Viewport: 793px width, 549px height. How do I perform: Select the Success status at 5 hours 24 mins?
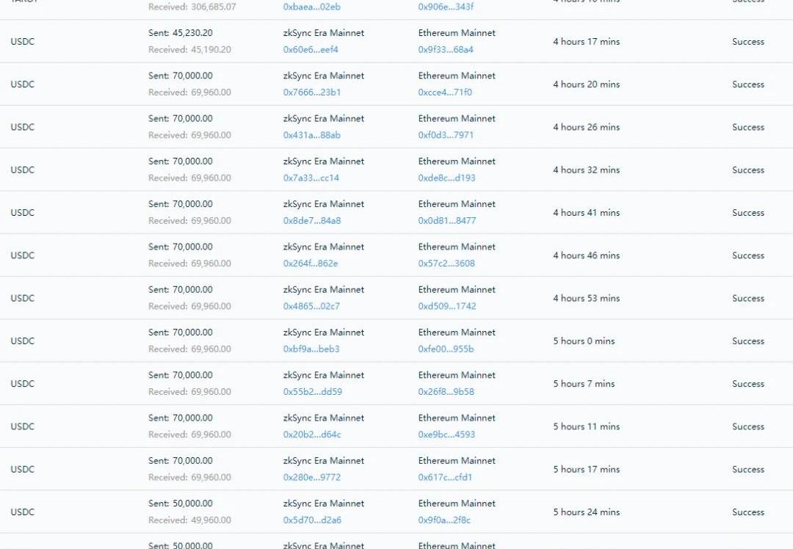(748, 512)
